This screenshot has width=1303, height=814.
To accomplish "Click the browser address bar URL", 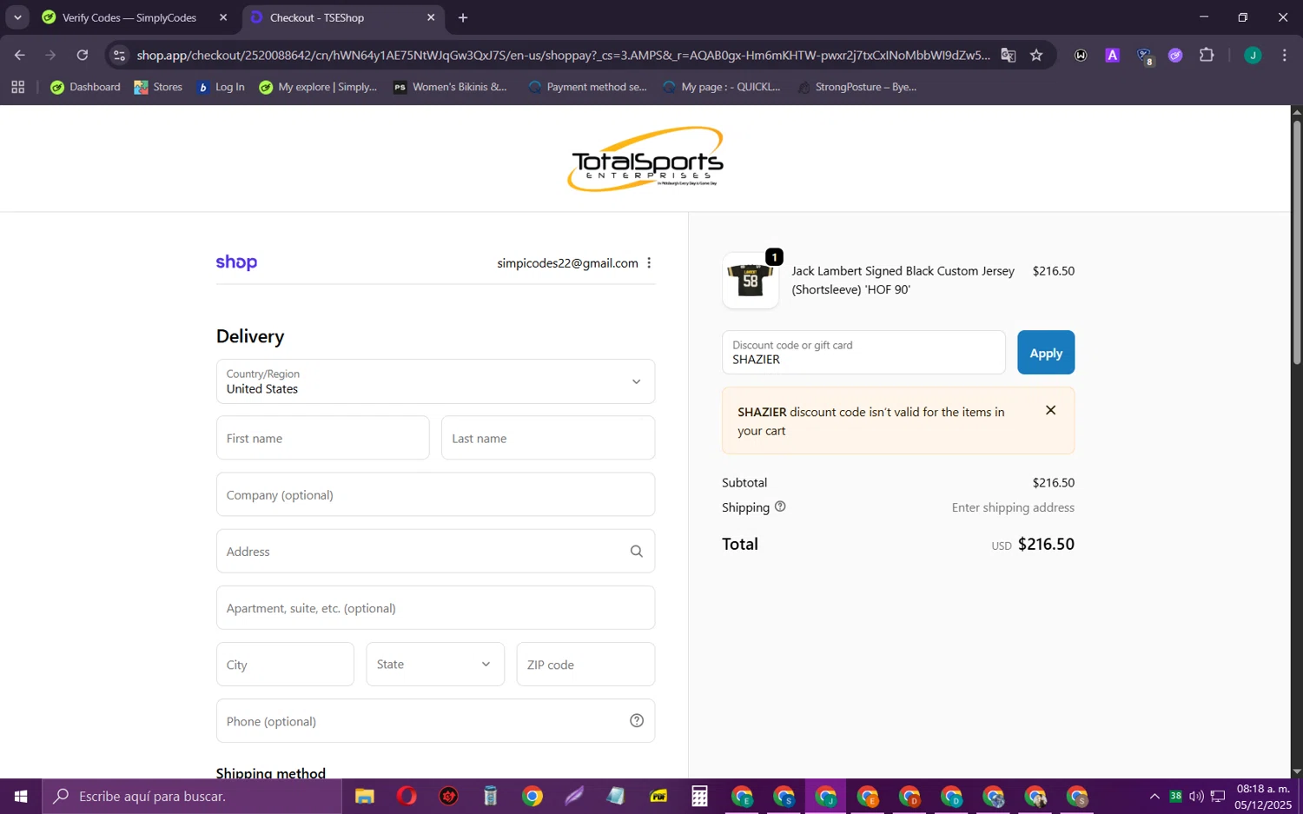I will (563, 55).
